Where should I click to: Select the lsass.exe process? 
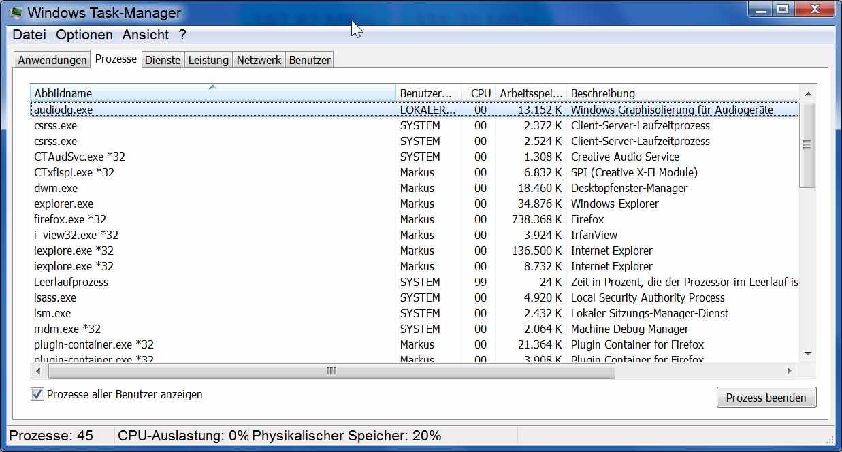click(414, 297)
